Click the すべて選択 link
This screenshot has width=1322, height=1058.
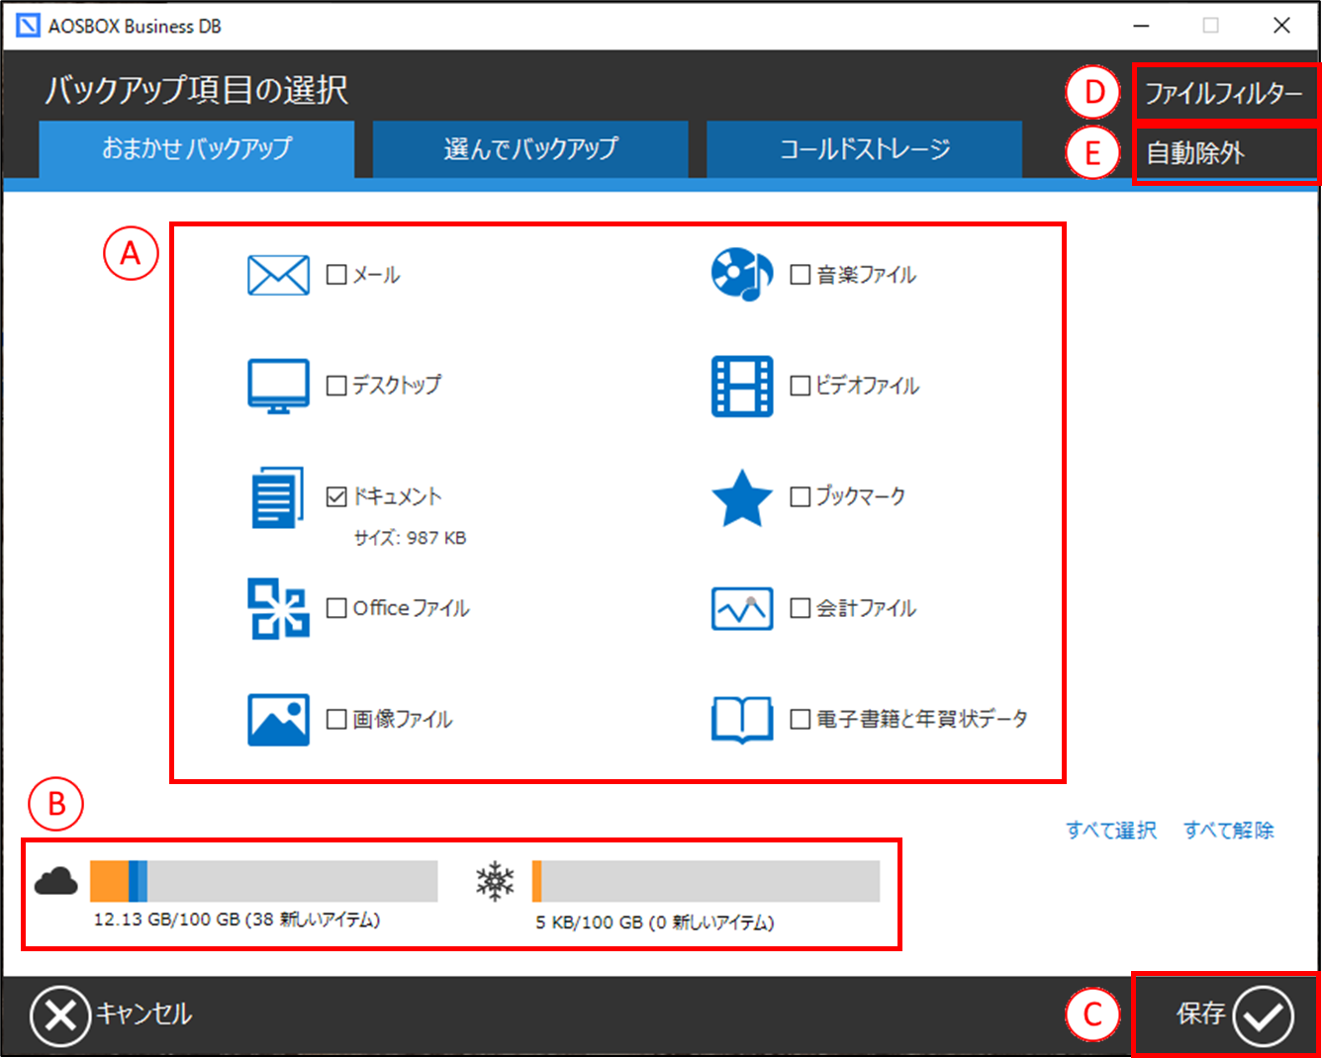[1111, 831]
